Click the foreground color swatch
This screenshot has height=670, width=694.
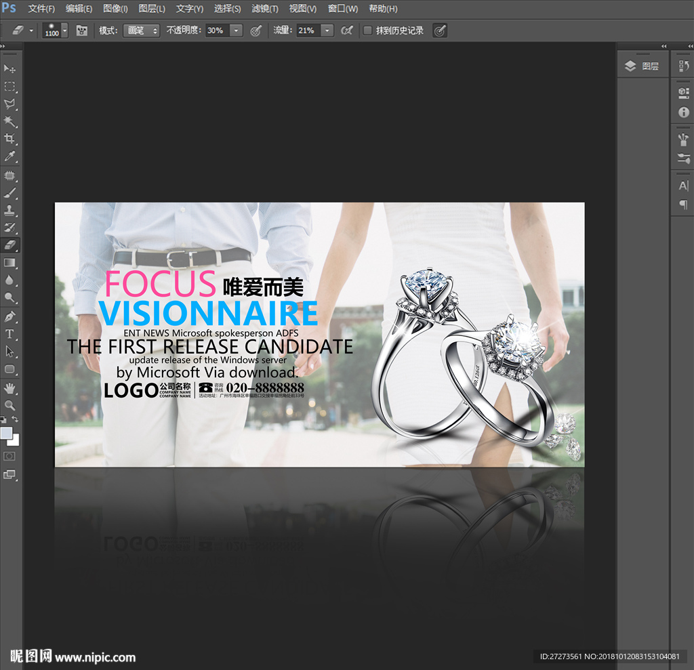click(6, 433)
